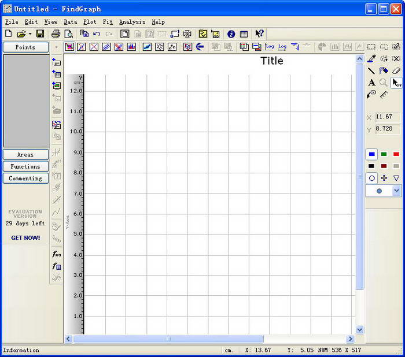The image size is (405, 357).
Task: Create a new document with the blank page icon
Action: tap(9, 34)
